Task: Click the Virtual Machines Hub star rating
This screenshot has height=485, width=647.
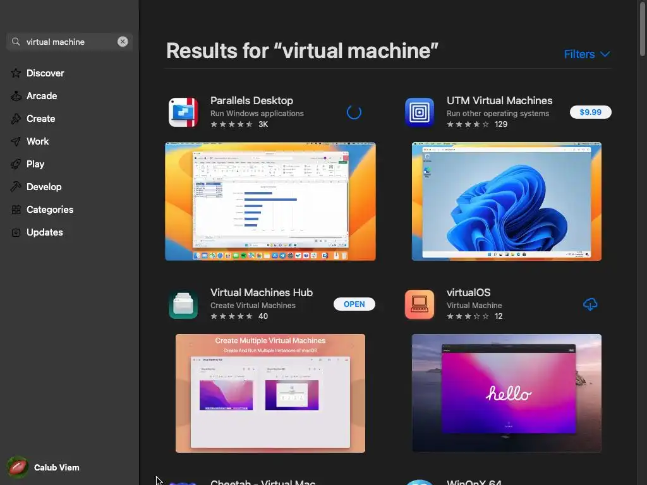Action: click(x=231, y=316)
